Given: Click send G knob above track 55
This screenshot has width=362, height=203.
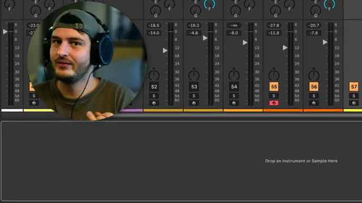Looking at the screenshot, I should (275, 11).
